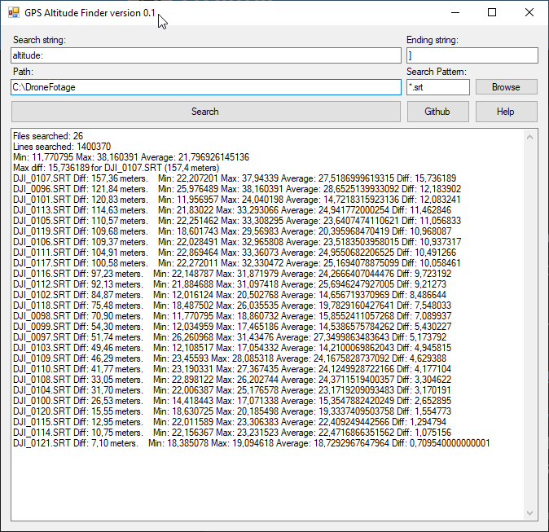
Task: Open the Help button
Action: pyautogui.click(x=506, y=112)
